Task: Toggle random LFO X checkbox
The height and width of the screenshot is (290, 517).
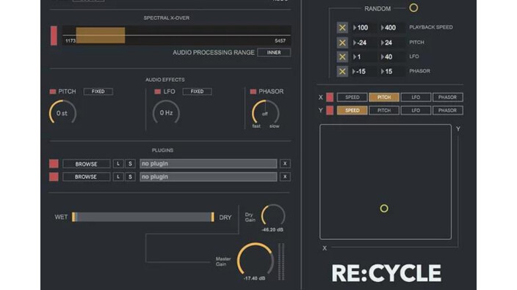Action: click(x=342, y=56)
